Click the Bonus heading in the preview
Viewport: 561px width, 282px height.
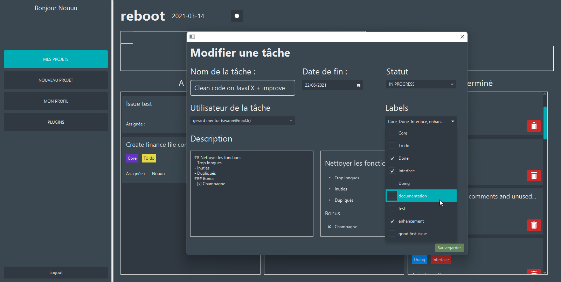332,214
